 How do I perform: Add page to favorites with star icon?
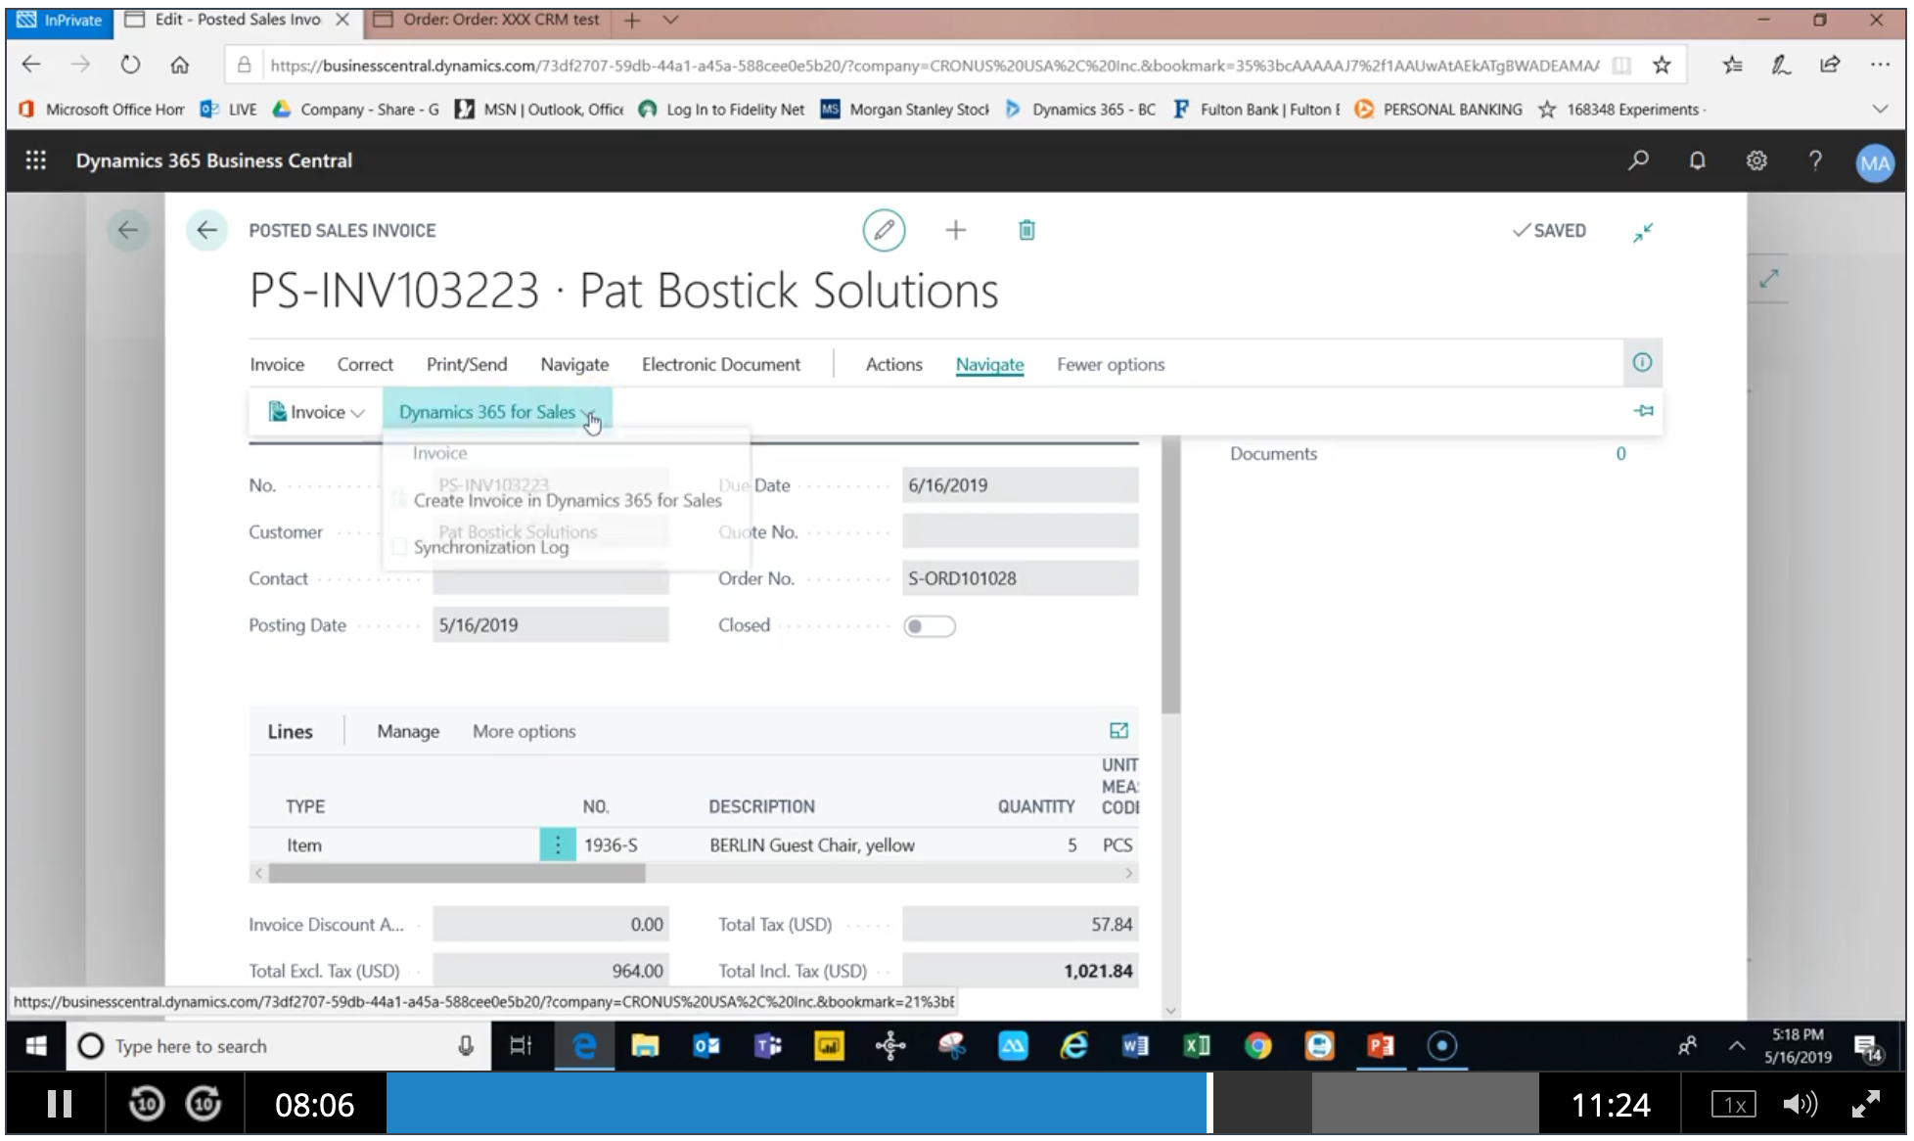pos(1662,66)
